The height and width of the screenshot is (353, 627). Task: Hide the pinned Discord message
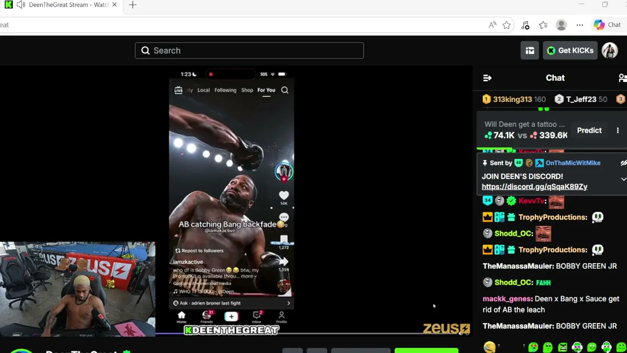(x=623, y=163)
